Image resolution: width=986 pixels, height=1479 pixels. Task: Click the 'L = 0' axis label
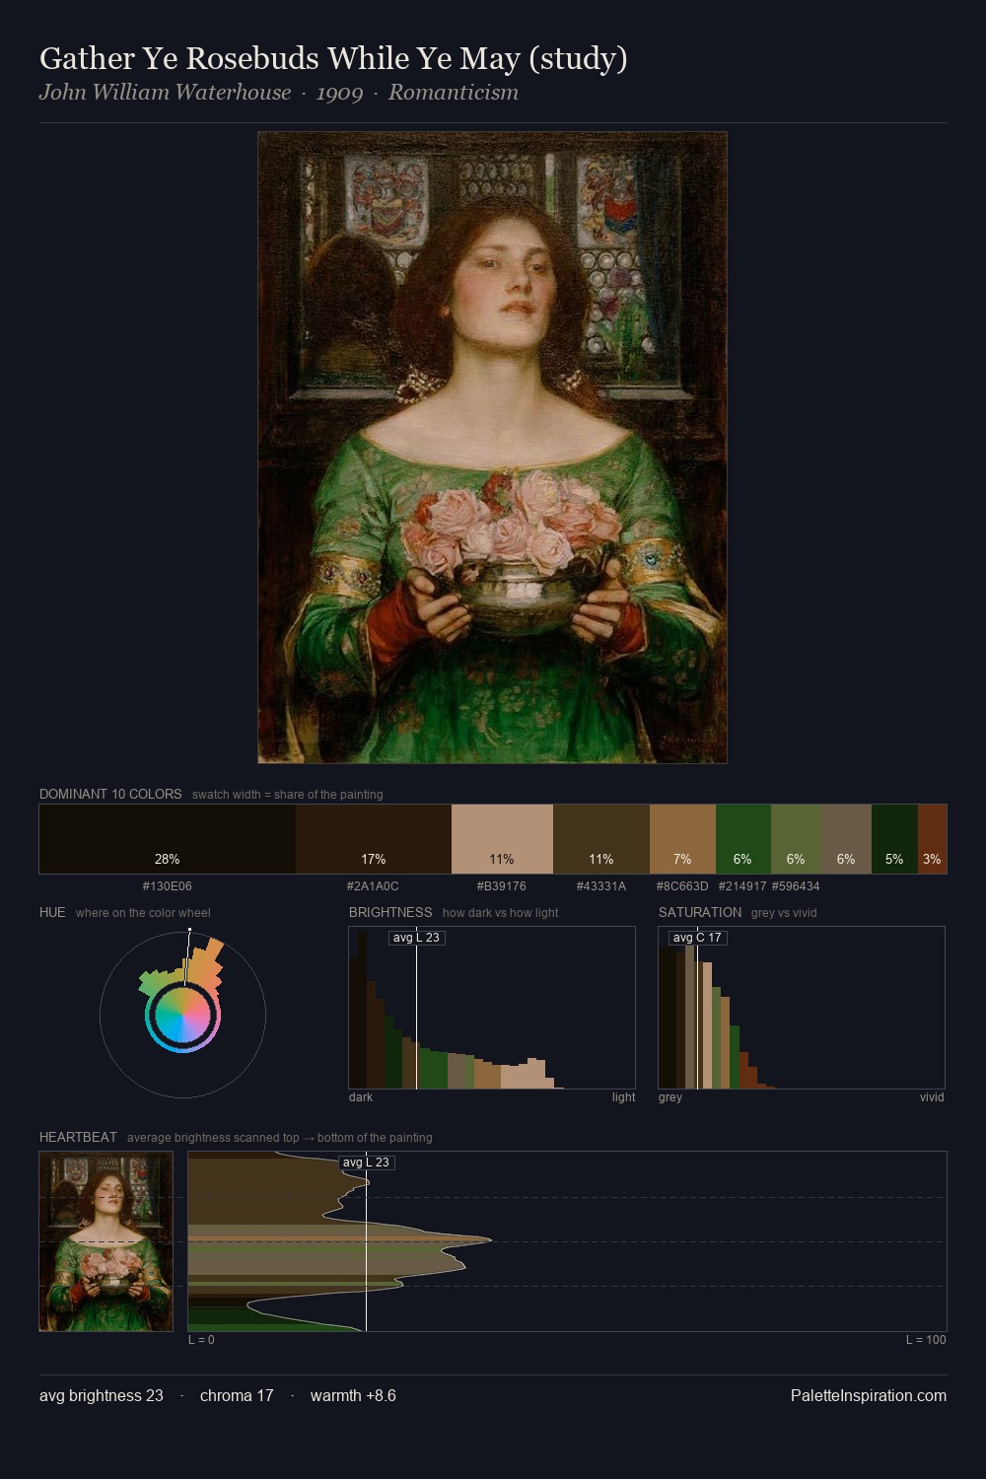click(x=201, y=1340)
